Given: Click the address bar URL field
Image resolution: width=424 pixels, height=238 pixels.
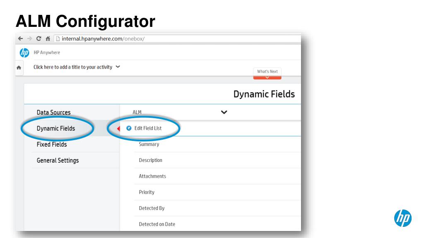Looking at the screenshot, I should tap(177, 38).
